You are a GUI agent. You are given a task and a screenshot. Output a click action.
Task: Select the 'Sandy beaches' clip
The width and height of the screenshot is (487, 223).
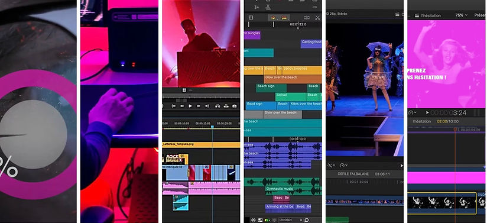[x=301, y=70]
